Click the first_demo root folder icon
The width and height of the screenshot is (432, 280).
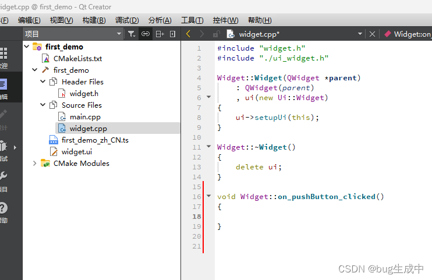pyautogui.click(x=37, y=47)
